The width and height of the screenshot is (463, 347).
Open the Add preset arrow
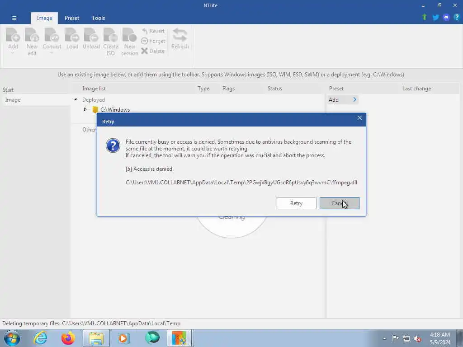[354, 99]
